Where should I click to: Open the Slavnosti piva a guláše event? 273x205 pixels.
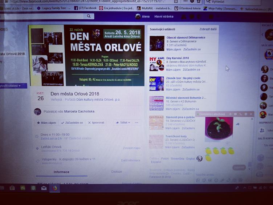180,117
